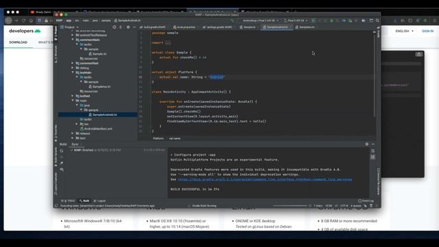The height and width of the screenshot is (247, 439).
Task: Select SampleAndroid.kt in project tree
Action: tap(104, 115)
